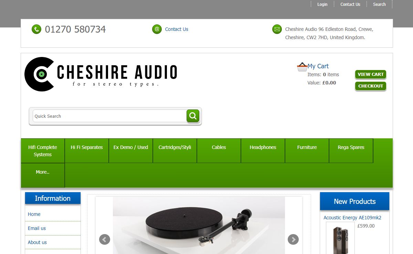The image size is (413, 254).
Task: Open the Login link
Action: coord(322,4)
